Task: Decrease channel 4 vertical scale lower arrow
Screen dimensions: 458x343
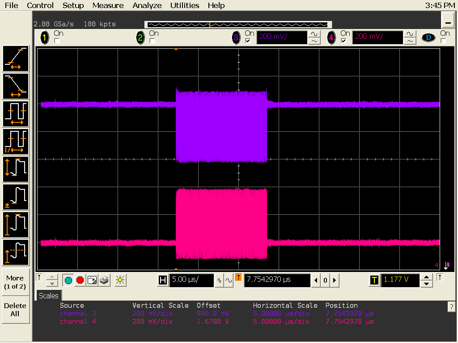Action: click(410, 41)
